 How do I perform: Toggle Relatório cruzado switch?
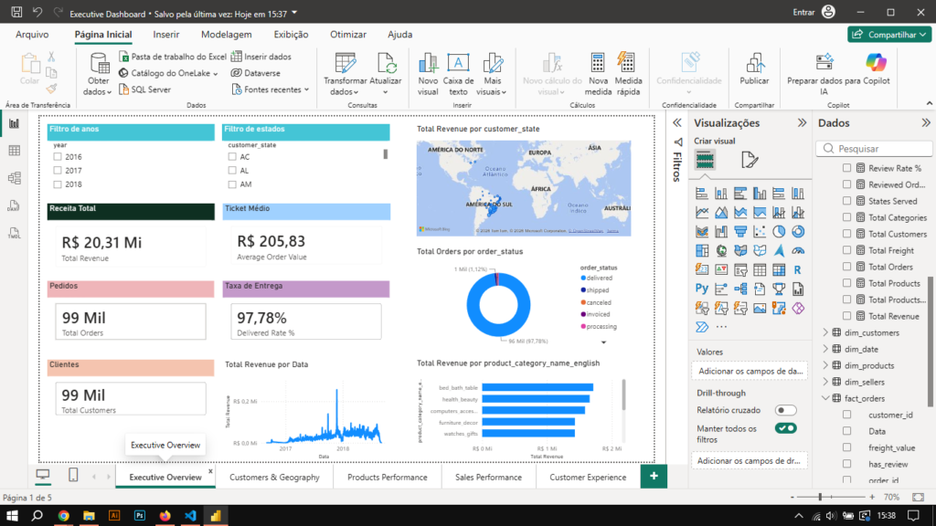tap(785, 410)
